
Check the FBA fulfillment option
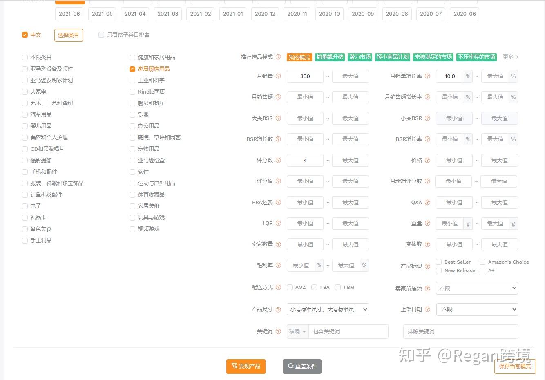pyautogui.click(x=314, y=287)
